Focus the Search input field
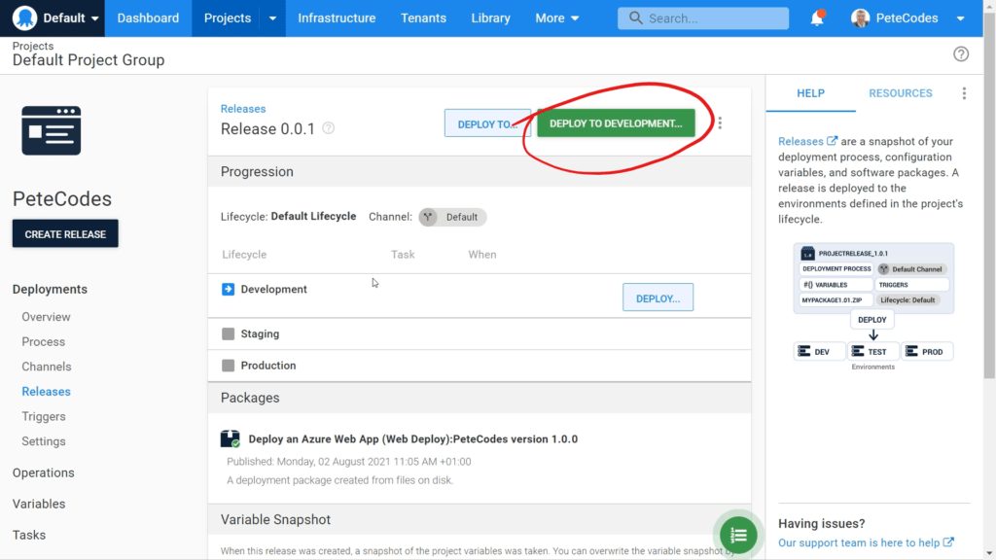The image size is (996, 560). (703, 18)
